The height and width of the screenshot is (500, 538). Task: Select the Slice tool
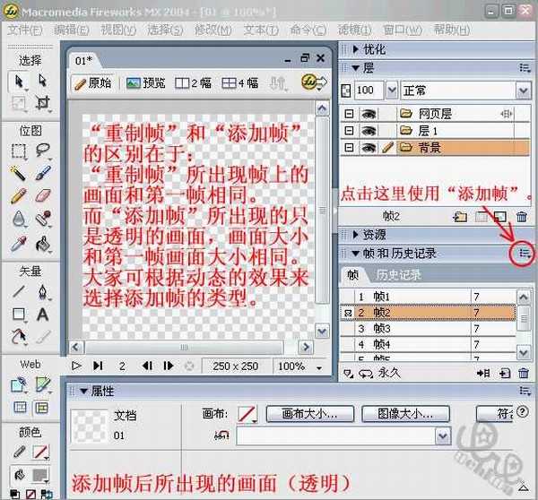(42, 384)
